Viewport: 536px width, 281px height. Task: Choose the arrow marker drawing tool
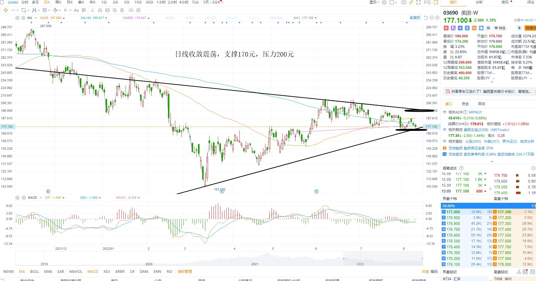pos(66,10)
